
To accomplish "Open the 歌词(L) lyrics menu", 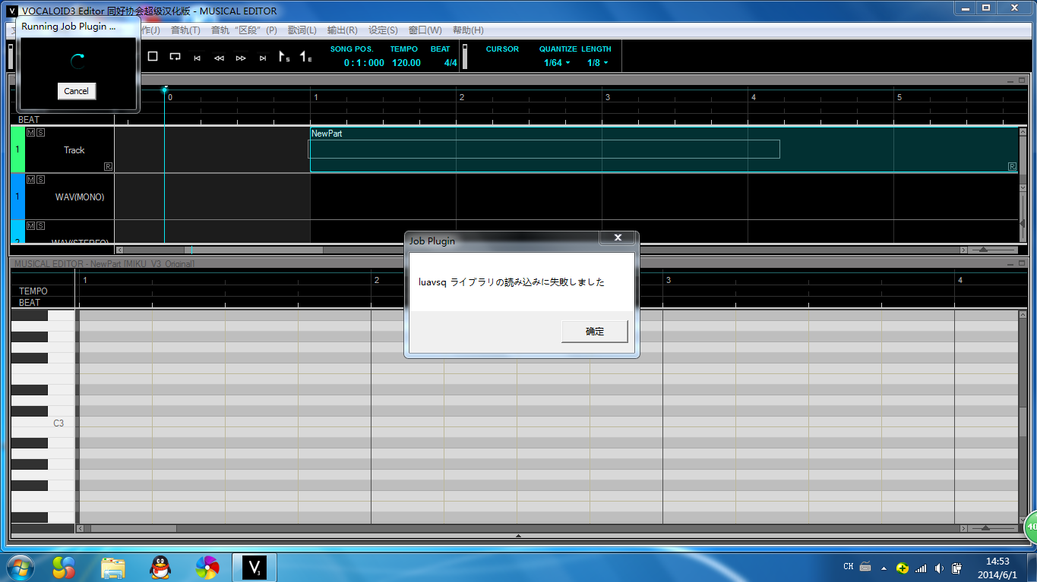I will pyautogui.click(x=302, y=30).
